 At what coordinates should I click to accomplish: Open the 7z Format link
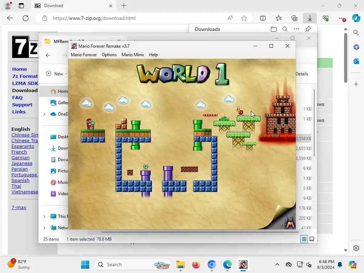[x=25, y=76]
